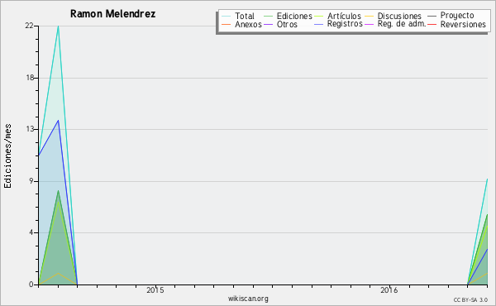Select the Reversiones legend entry
The height and width of the screenshot is (306, 496).
(x=463, y=24)
